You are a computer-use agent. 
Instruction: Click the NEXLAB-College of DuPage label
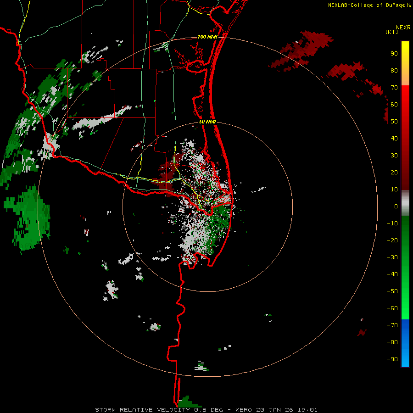pyautogui.click(x=369, y=5)
